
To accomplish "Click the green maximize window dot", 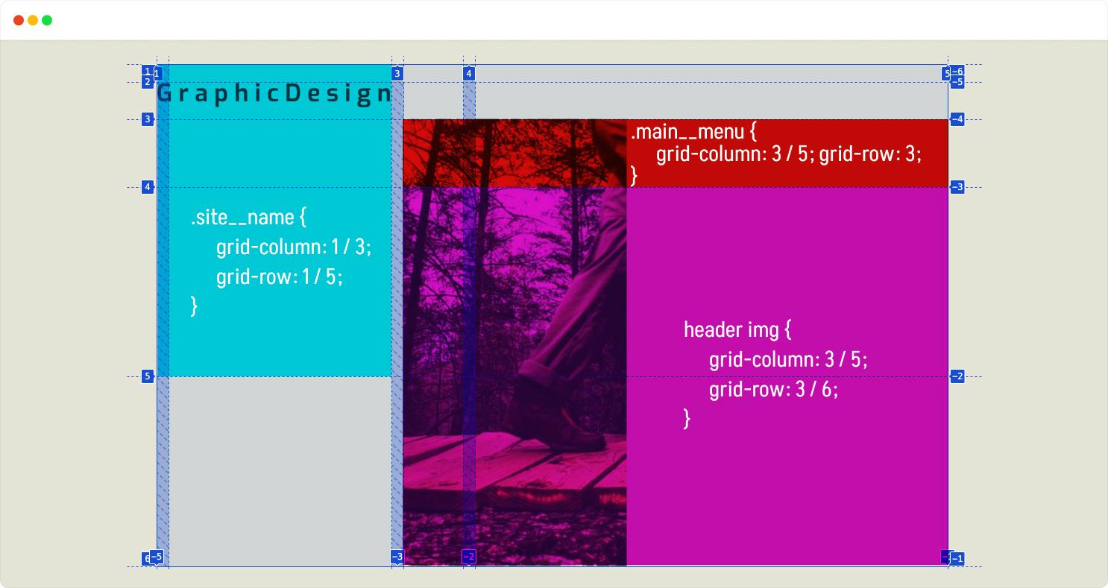I will click(x=47, y=20).
